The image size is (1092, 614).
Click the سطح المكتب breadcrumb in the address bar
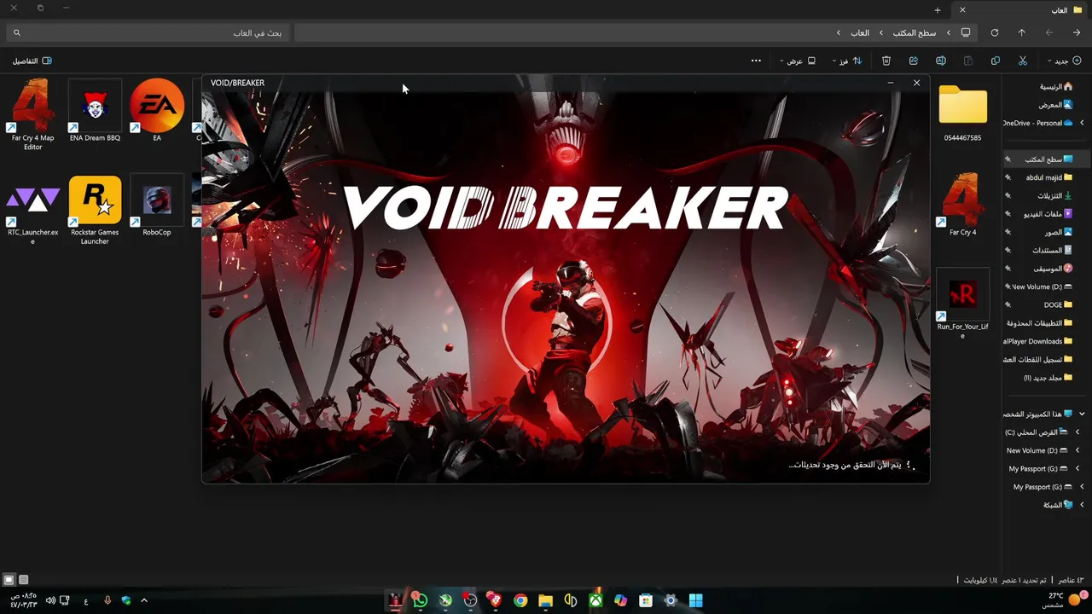[x=915, y=32]
